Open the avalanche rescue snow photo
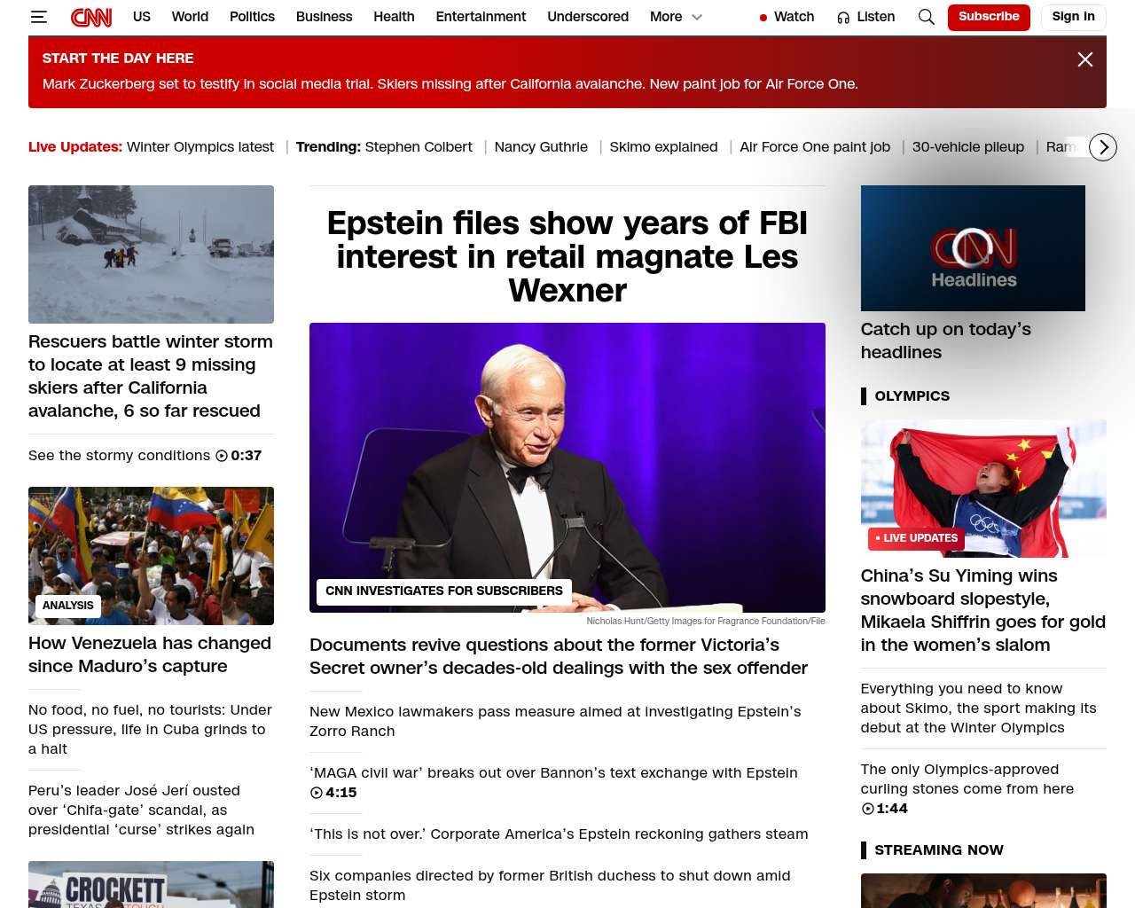Viewport: 1135px width, 908px height. (x=151, y=254)
